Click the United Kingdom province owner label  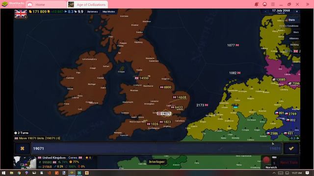(x=52, y=157)
